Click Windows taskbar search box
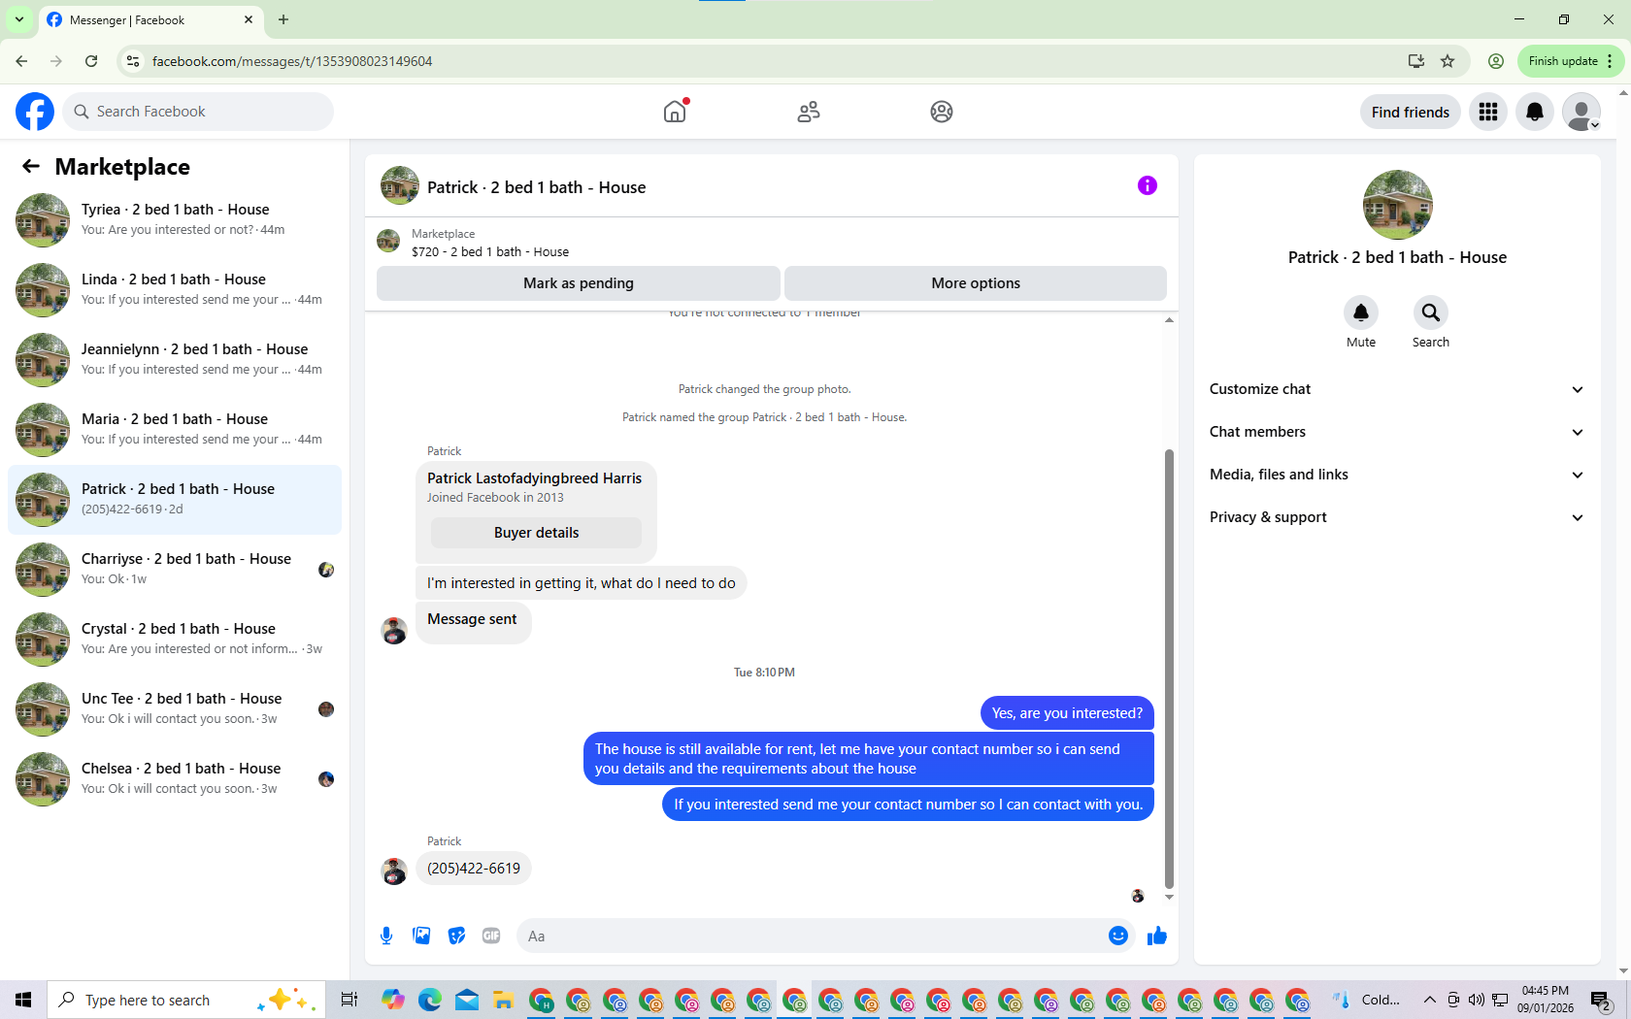The width and height of the screenshot is (1631, 1019). 184,1000
